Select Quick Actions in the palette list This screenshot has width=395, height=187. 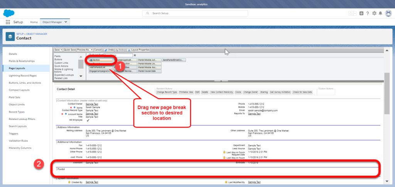pyautogui.click(x=61, y=66)
